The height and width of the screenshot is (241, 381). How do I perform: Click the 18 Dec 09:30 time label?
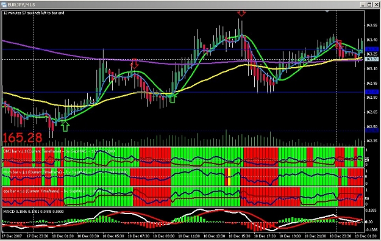(x=163, y=236)
